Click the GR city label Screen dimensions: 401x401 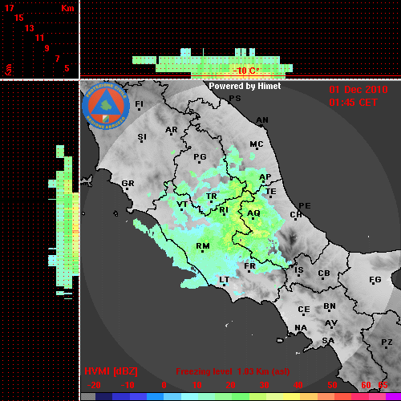coord(128,183)
